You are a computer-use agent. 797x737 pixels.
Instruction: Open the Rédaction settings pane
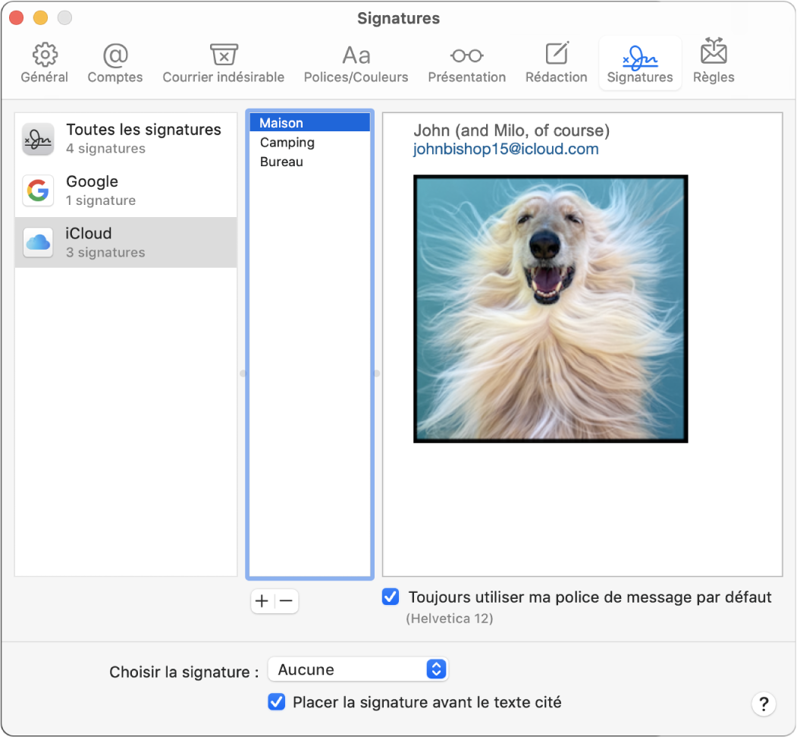[x=556, y=62]
